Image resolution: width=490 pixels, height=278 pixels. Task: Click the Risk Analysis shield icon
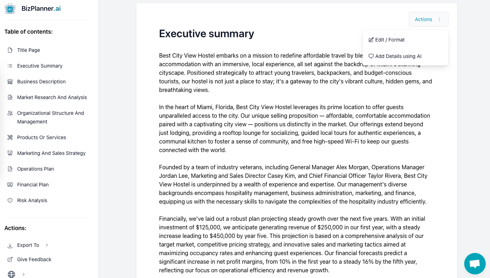coord(10,200)
